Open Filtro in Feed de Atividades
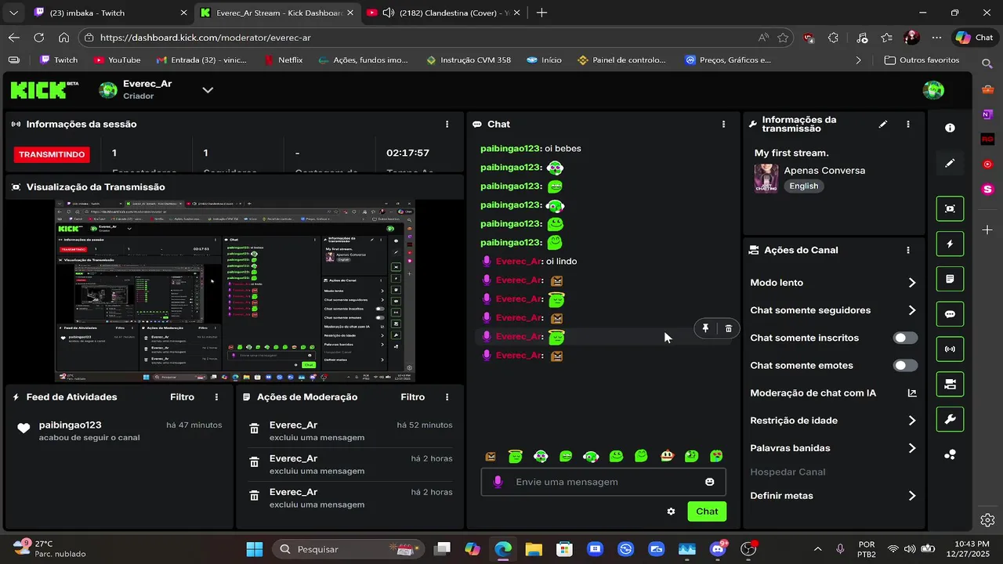Viewport: 1003px width, 564px height. [x=182, y=397]
